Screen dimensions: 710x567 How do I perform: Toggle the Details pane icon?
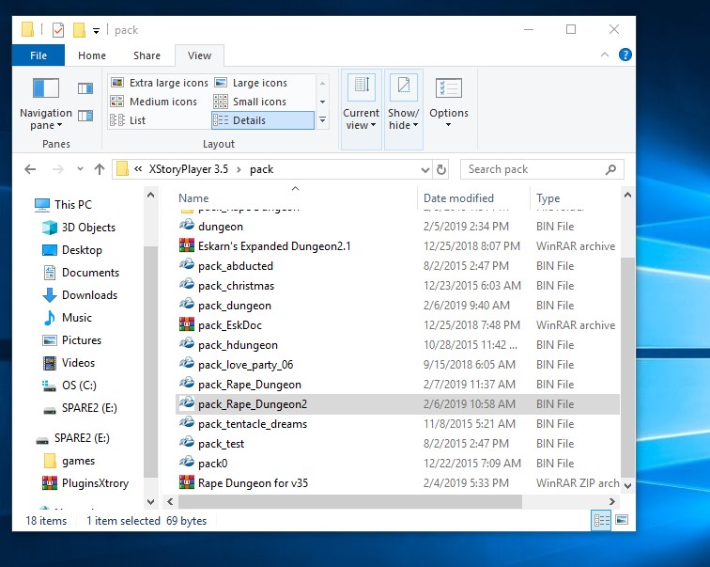pos(85,116)
